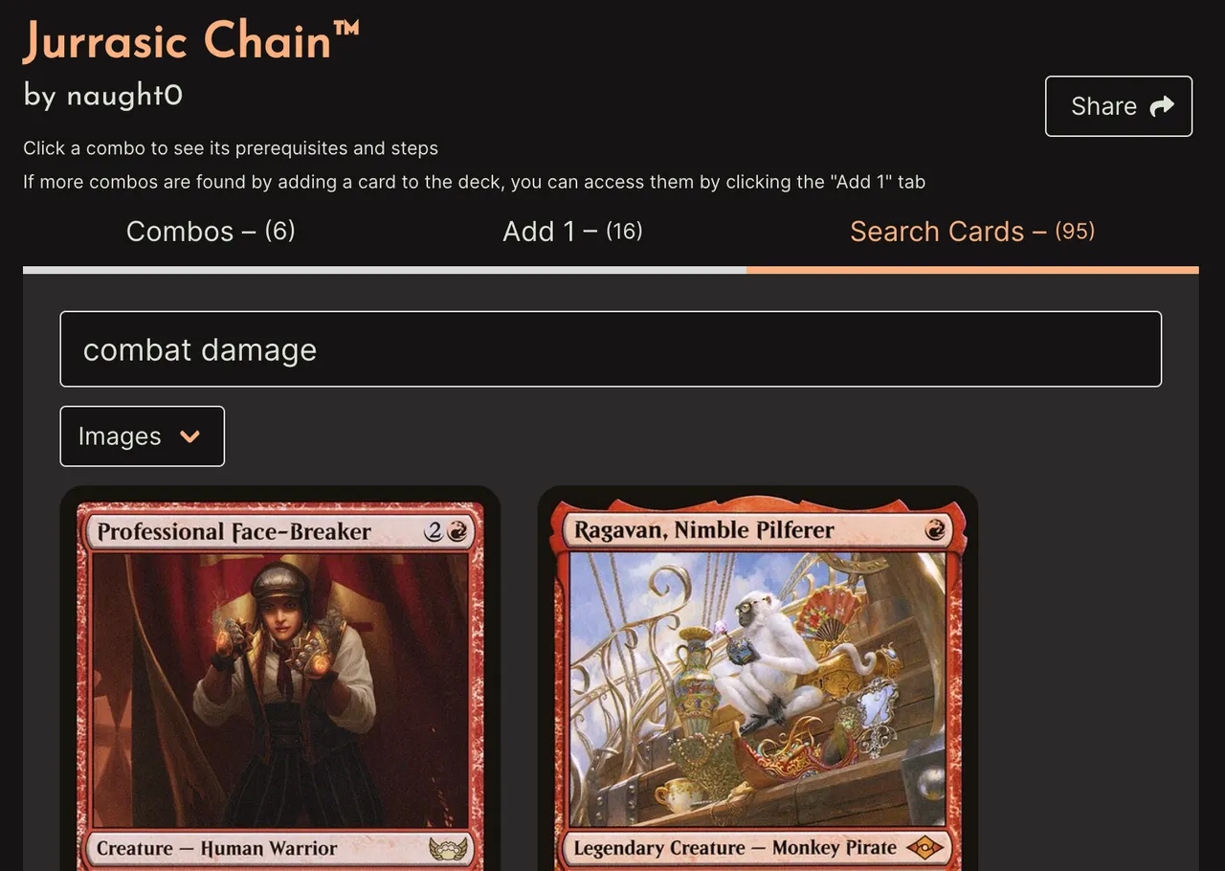Click Ragavan's Legendary Creature type line
The image size is (1225, 871).
click(x=735, y=847)
